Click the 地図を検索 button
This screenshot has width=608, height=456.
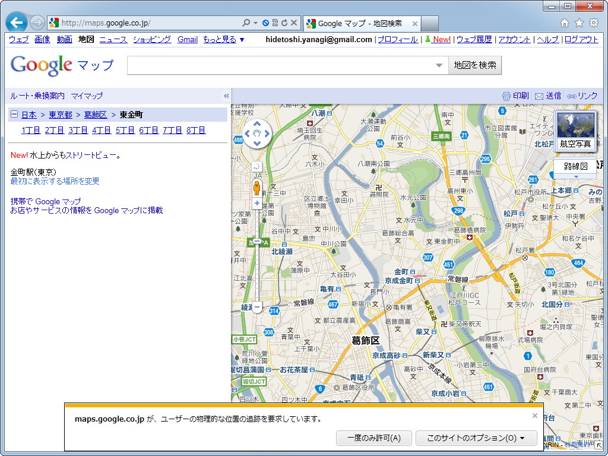pos(475,65)
